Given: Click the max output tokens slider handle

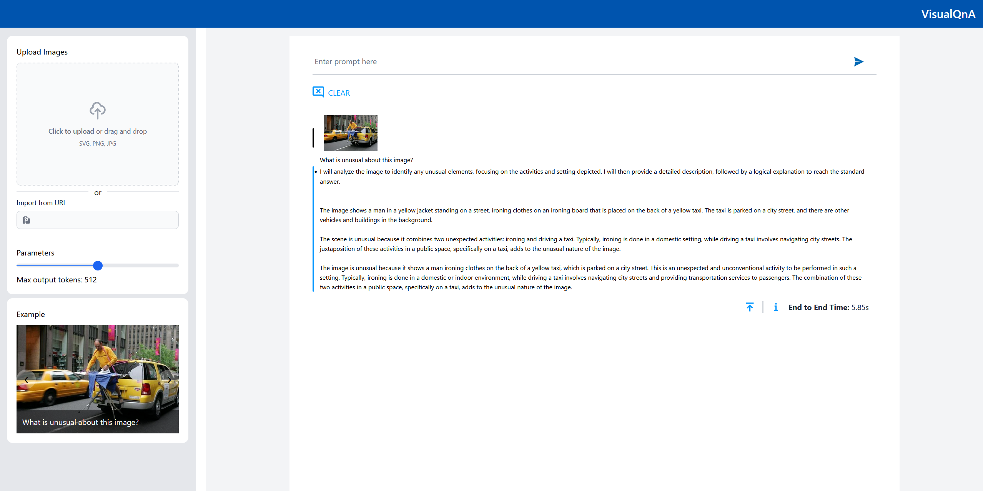Looking at the screenshot, I should [98, 265].
